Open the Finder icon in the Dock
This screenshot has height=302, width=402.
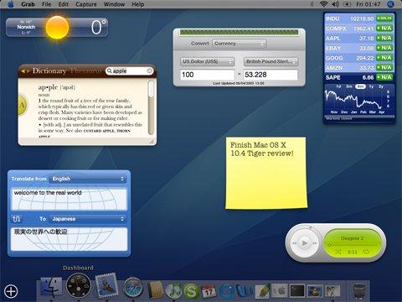tap(51, 288)
